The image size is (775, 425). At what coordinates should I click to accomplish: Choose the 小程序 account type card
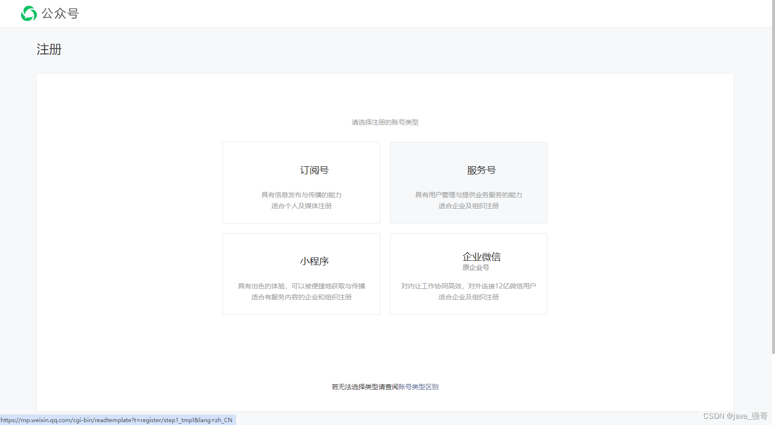pyautogui.click(x=301, y=274)
